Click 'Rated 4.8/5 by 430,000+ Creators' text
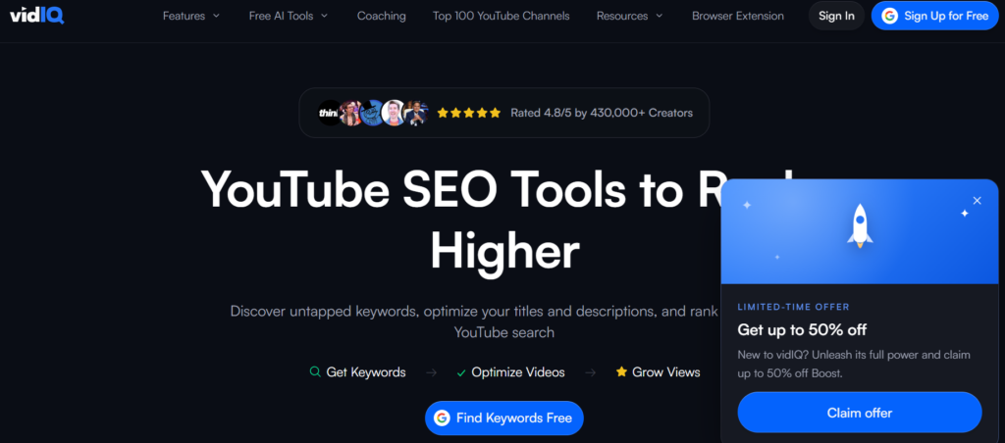This screenshot has height=443, width=1005. pyautogui.click(x=602, y=113)
